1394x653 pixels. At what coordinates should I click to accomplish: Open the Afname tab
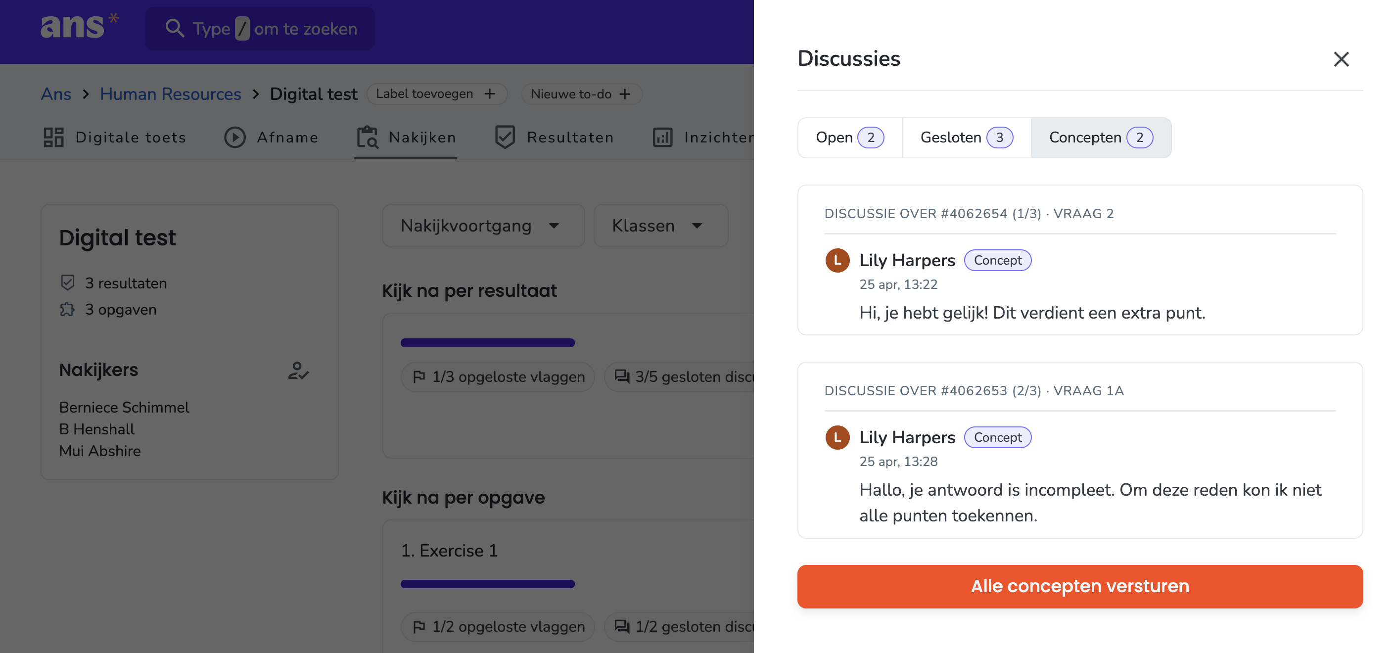[271, 138]
